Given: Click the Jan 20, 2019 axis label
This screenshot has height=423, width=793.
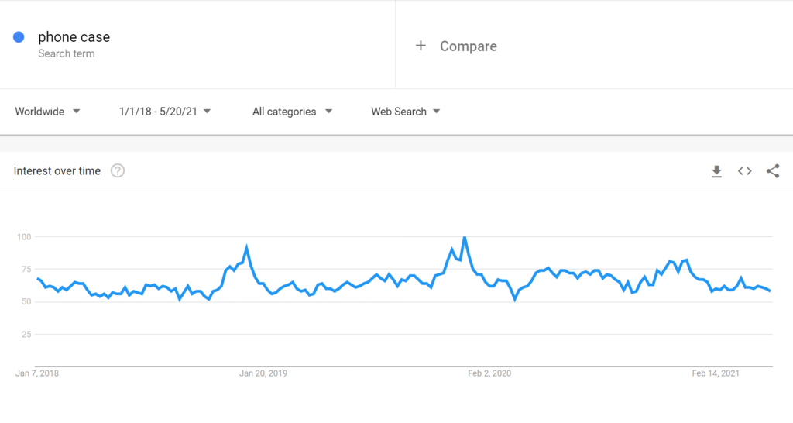Looking at the screenshot, I should point(263,373).
